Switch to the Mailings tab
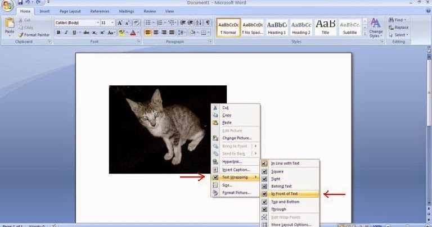This screenshot has width=432, height=227. [126, 11]
